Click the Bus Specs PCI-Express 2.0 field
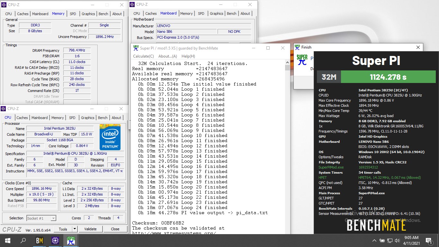 tap(203, 37)
